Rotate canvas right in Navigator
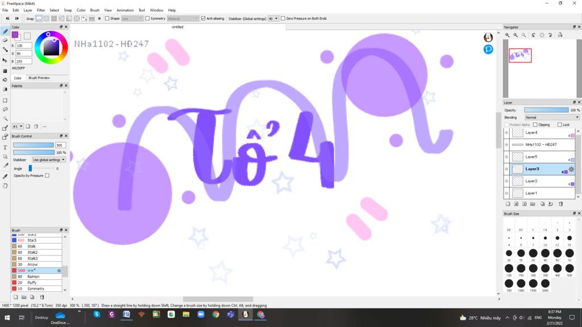This screenshot has width=582, height=327. 550,35
